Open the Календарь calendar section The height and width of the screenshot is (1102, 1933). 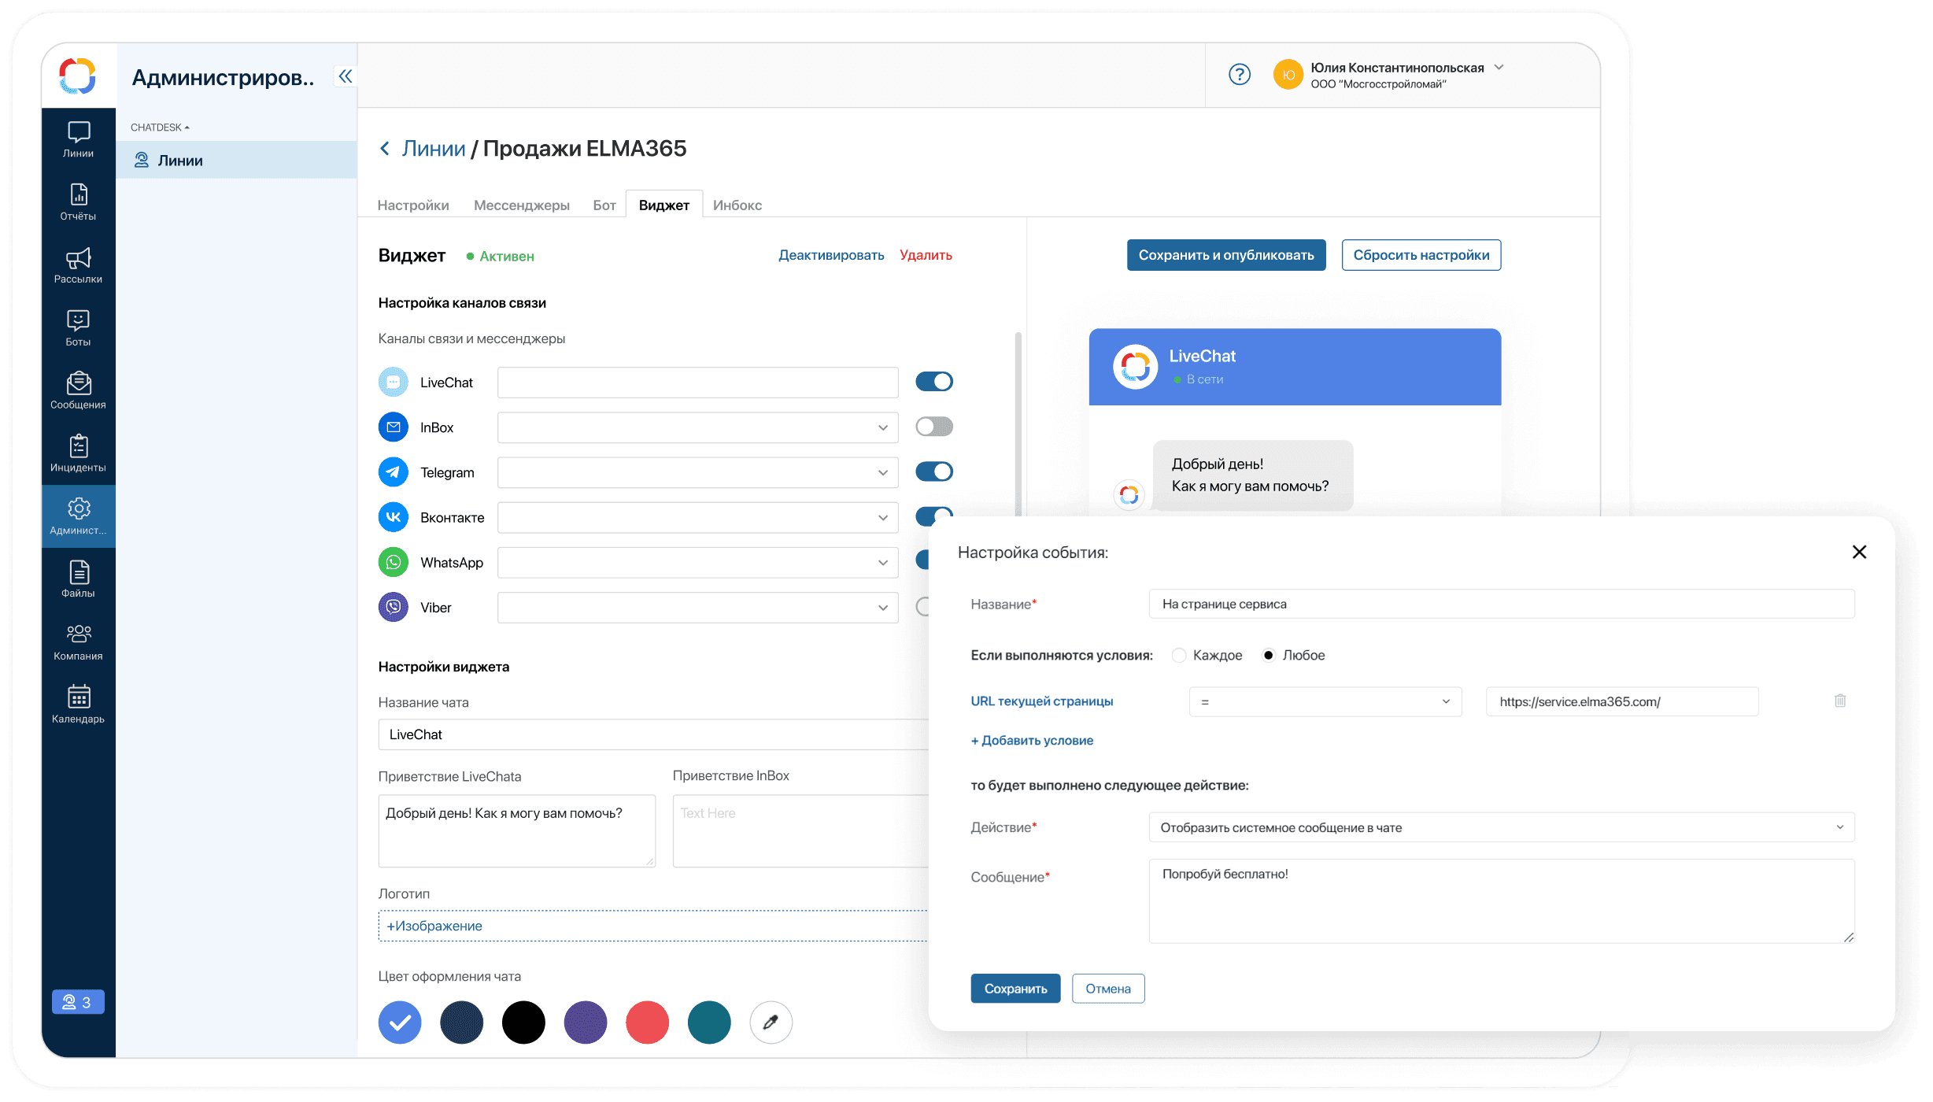coord(78,705)
